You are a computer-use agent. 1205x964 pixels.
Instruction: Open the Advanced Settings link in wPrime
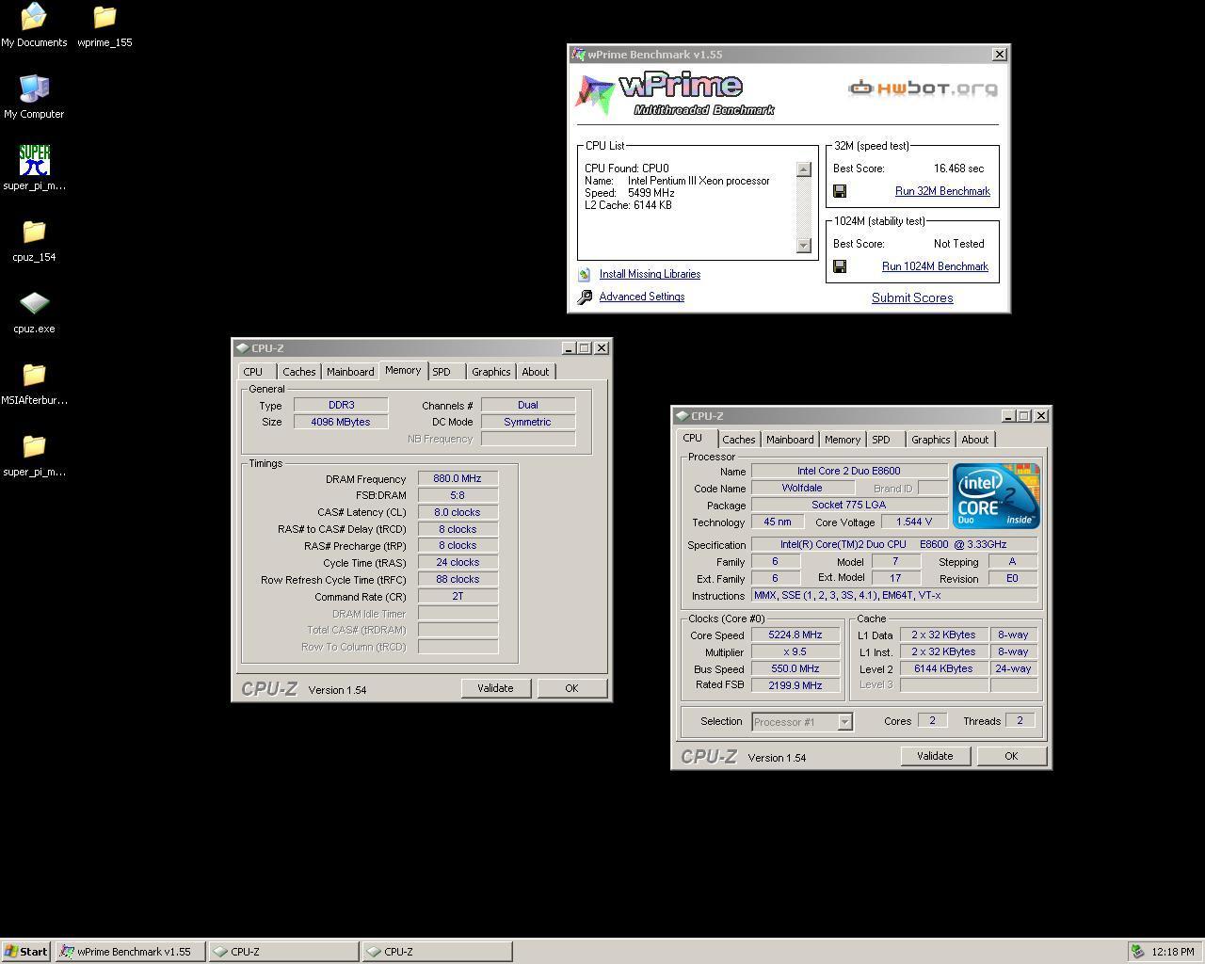642,297
